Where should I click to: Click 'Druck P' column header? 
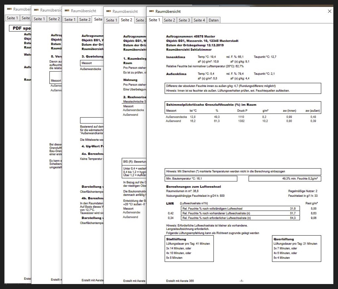242,111
